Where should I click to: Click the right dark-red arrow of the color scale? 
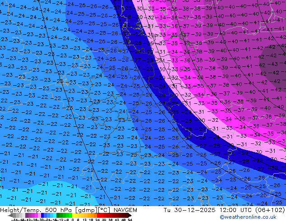pos(130,215)
